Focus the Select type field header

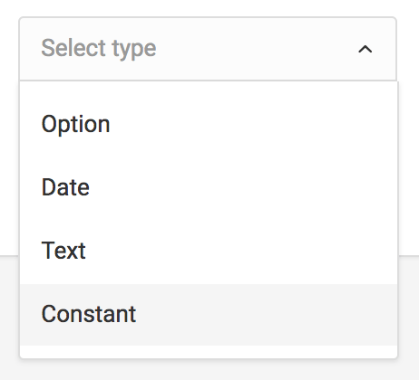(x=208, y=49)
